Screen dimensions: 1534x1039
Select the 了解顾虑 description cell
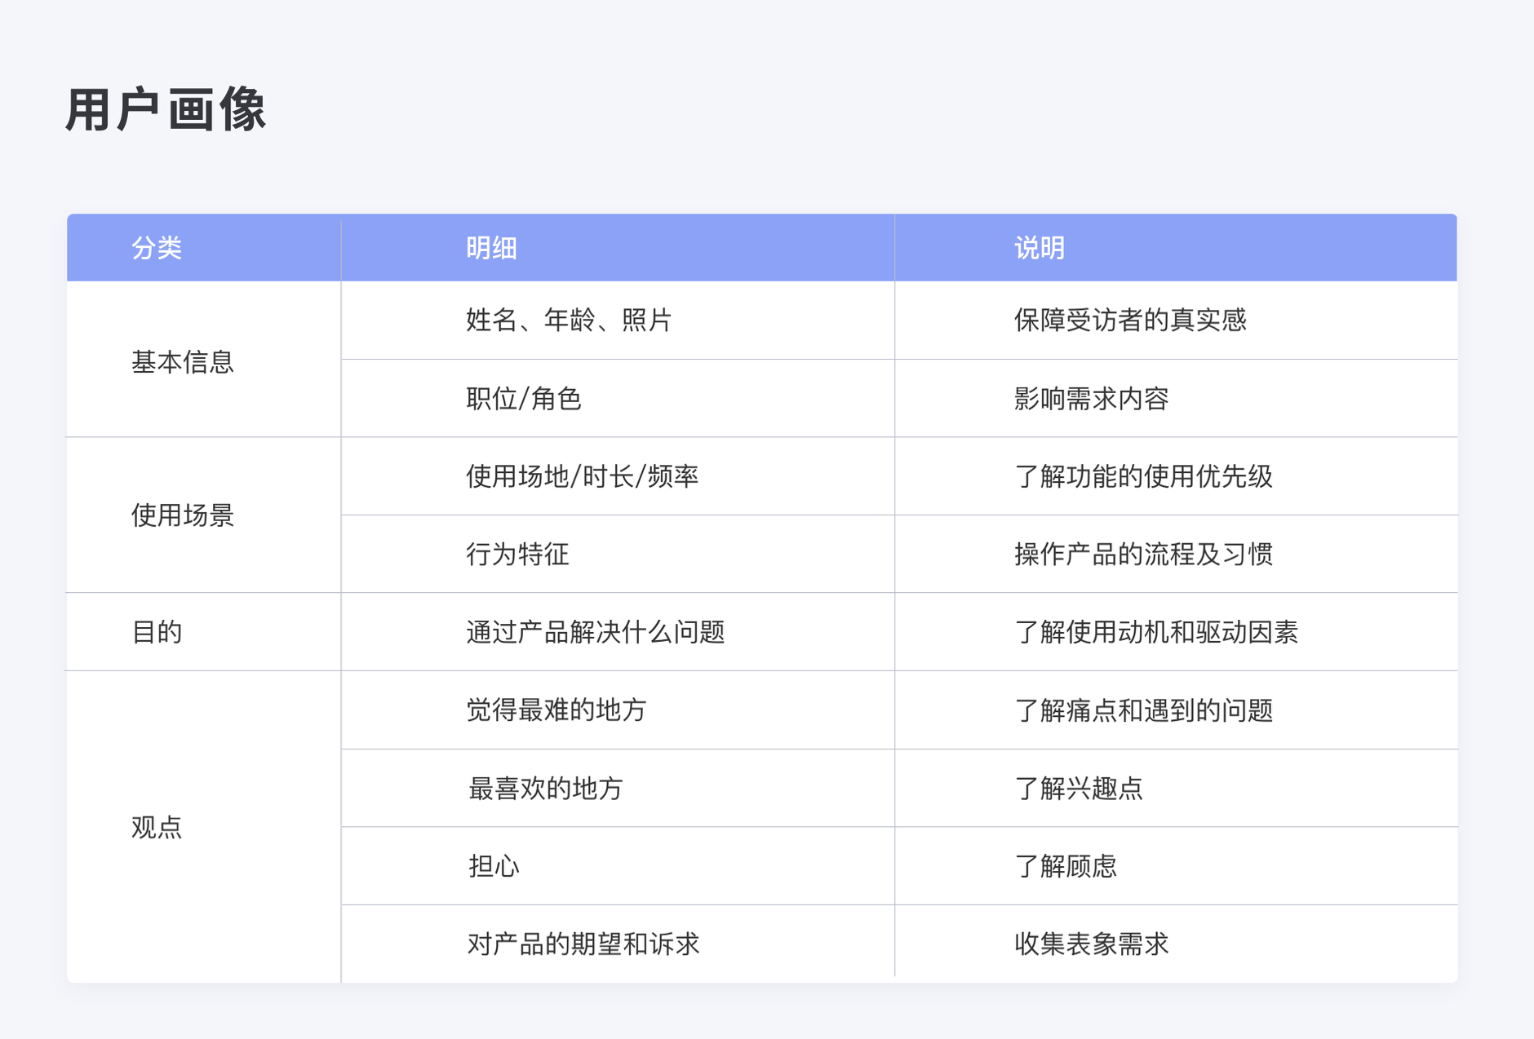1065,866
